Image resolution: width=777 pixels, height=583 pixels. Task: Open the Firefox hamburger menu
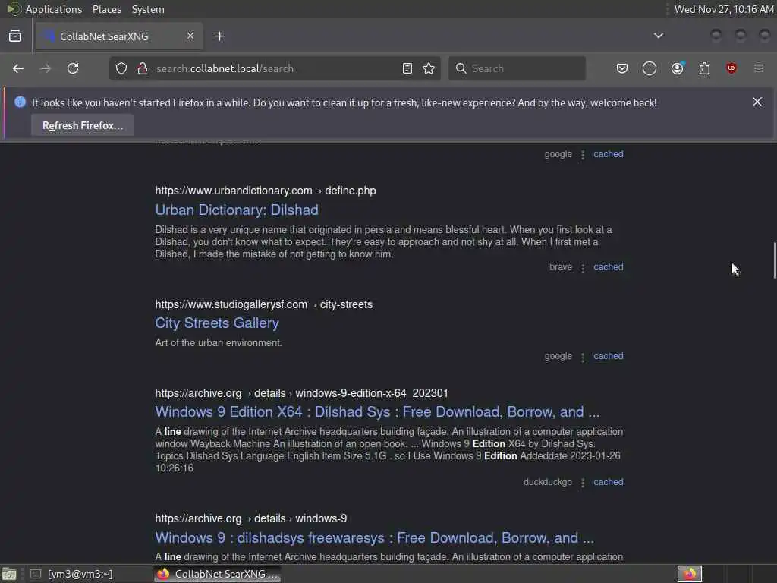759,68
